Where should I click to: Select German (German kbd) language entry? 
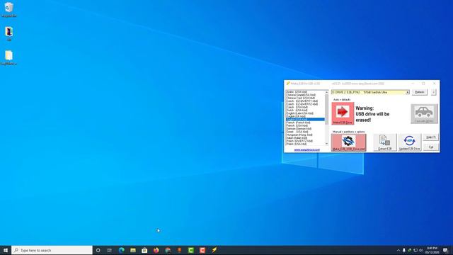click(305, 129)
